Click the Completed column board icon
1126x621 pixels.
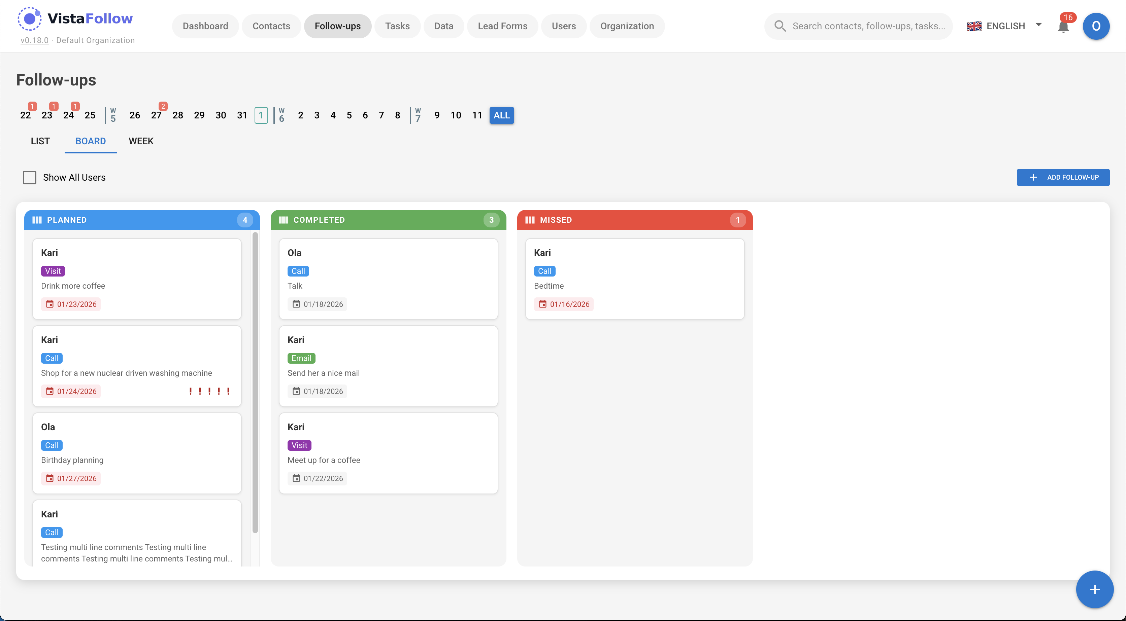283,220
